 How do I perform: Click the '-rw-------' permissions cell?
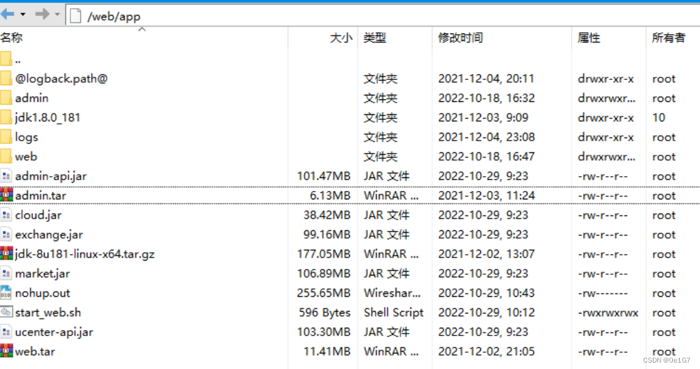[602, 294]
